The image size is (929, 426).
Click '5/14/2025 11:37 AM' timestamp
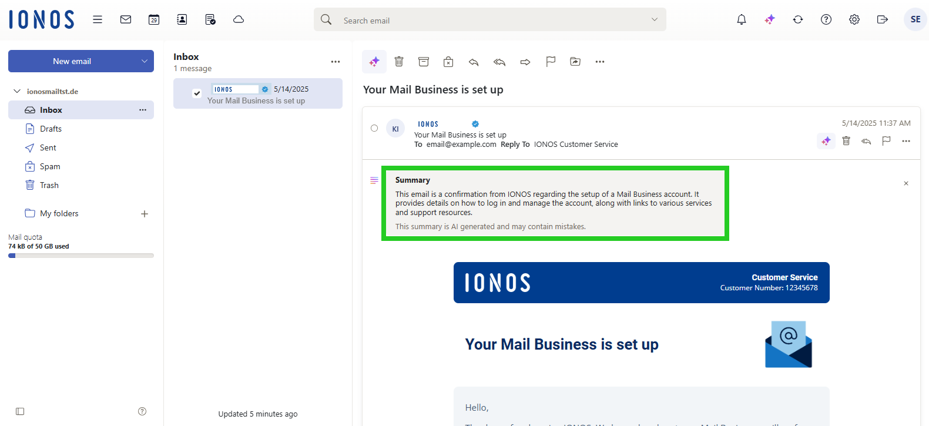click(x=876, y=123)
